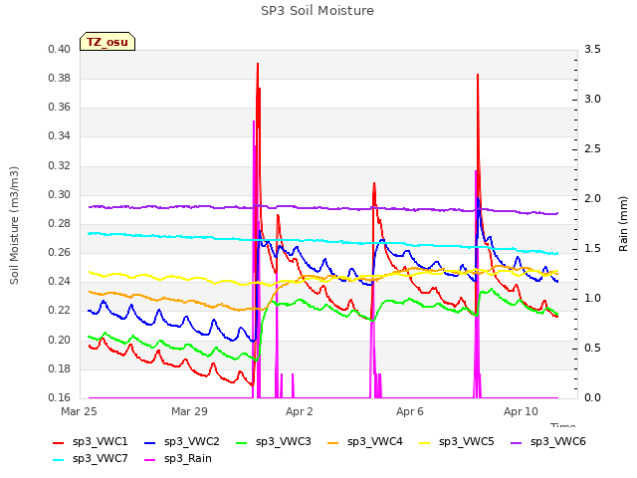Select the sp3_VWC6 legend label
The image size is (637, 478).
tap(558, 442)
